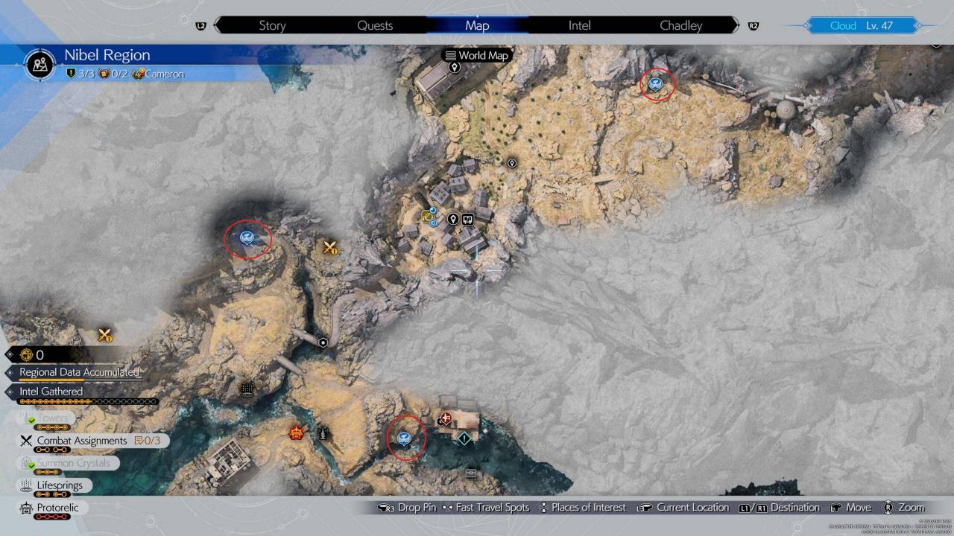
Task: Click the R2 next-tab icon
Action: click(754, 26)
